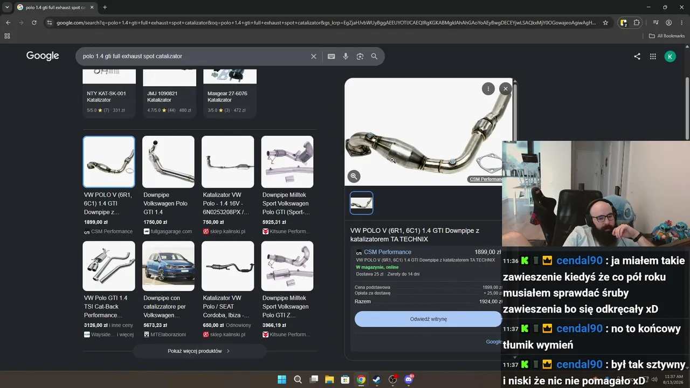Open the CSM Performance seller link

click(x=388, y=252)
